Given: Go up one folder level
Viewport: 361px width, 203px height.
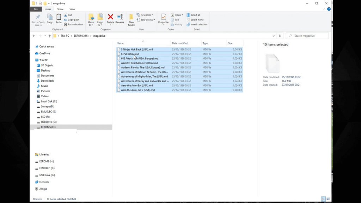Looking at the screenshot, I should coord(49,36).
